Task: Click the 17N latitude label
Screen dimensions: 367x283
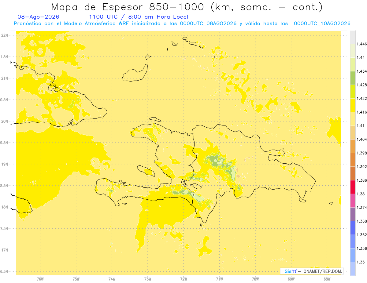Action: click(5, 250)
